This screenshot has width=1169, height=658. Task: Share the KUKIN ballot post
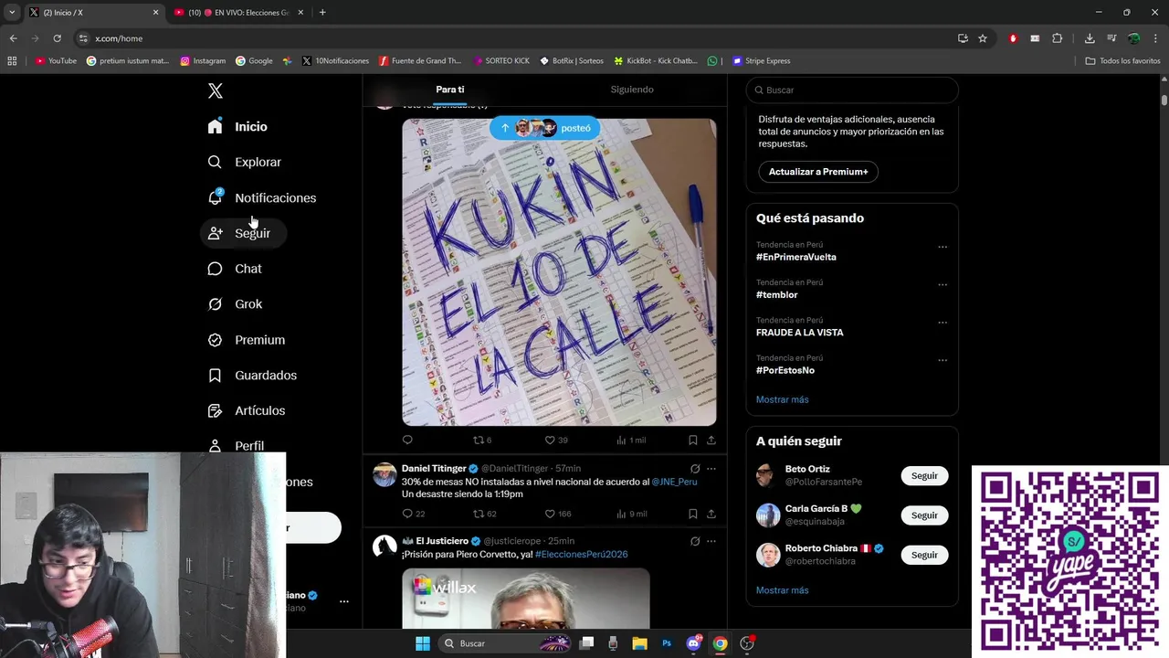(711, 440)
